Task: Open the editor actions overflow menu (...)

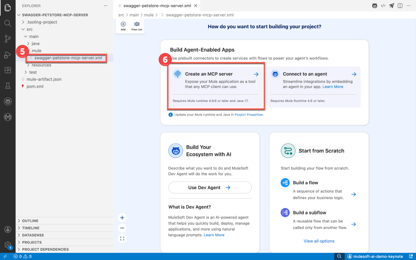Action: point(409,6)
